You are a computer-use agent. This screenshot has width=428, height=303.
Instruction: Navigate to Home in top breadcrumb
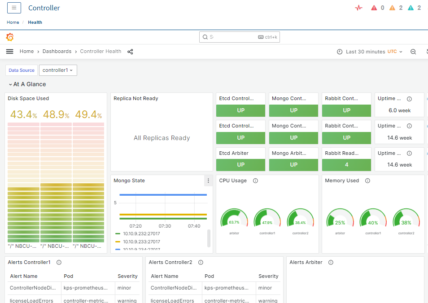tap(13, 22)
